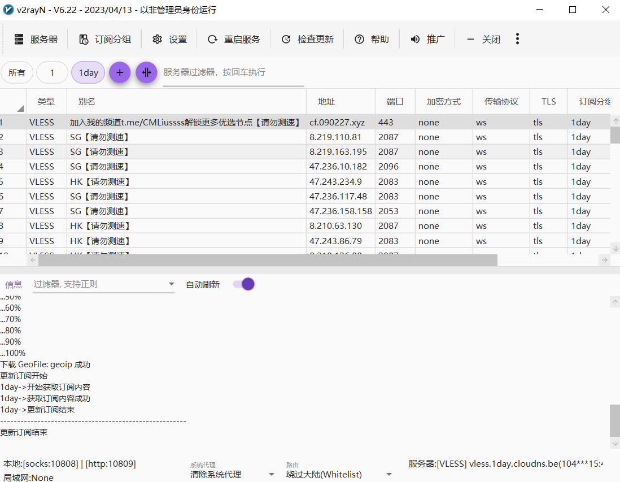This screenshot has height=482, width=620.
Task: Click the 关闭 close toolbar button
Action: (483, 39)
